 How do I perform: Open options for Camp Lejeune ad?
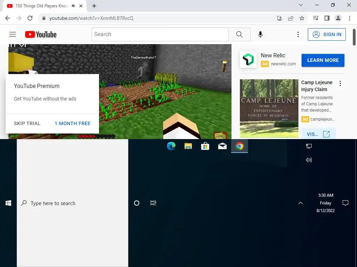340,83
